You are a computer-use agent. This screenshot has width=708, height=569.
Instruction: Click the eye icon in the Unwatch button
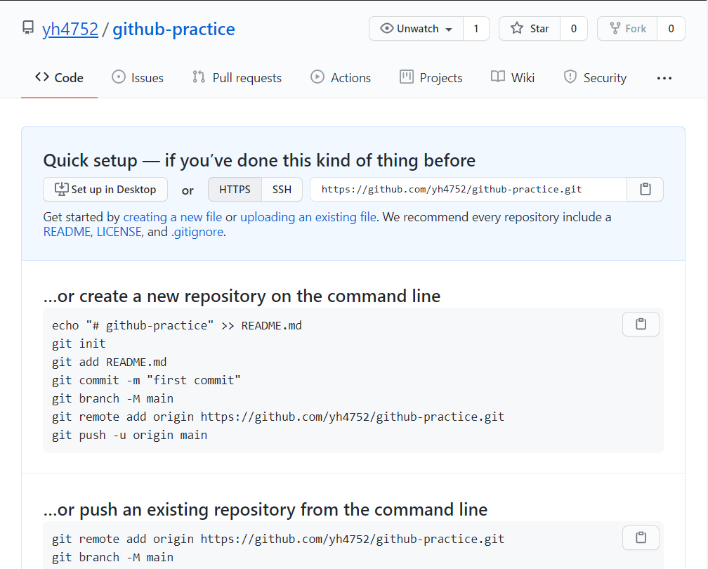click(x=386, y=28)
